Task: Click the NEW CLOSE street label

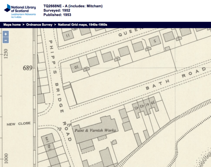Action: tap(19, 124)
